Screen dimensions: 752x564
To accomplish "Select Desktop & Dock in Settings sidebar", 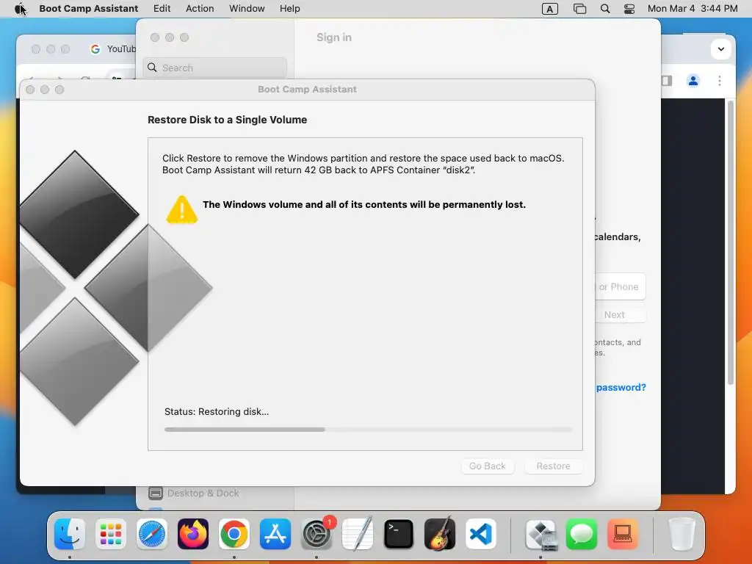I will pos(194,493).
